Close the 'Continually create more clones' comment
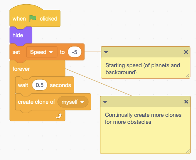Screen dimensions: 196x160 point(186,102)
